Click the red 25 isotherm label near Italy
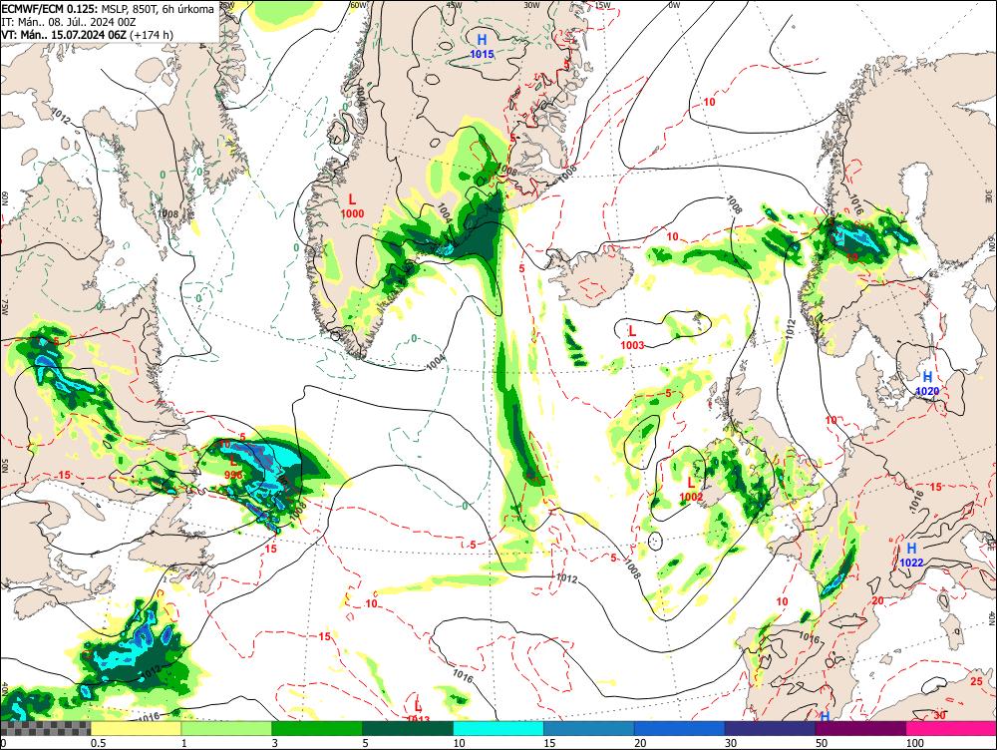This screenshot has width=997, height=750. [977, 681]
